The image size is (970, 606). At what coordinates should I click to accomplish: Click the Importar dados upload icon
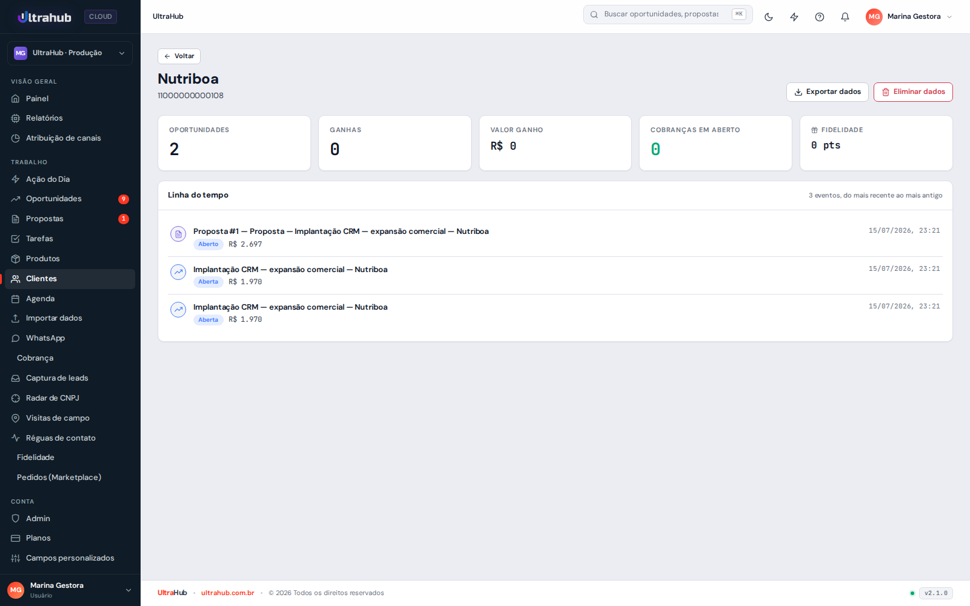coord(16,318)
